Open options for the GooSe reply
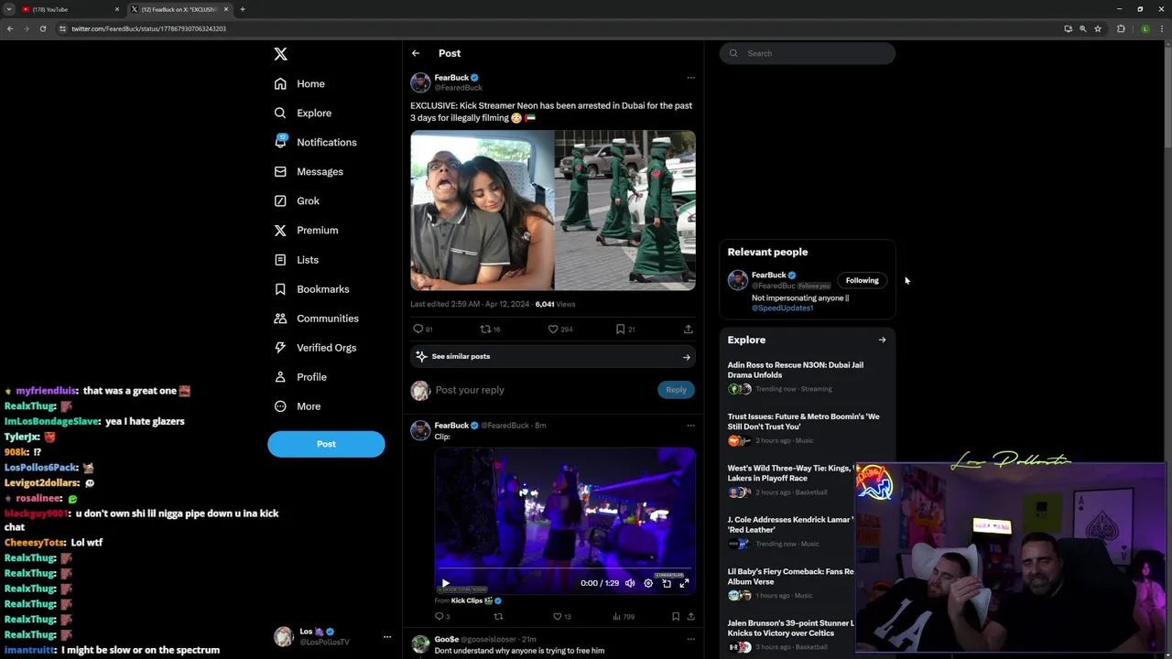Image resolution: width=1172 pixels, height=659 pixels. coord(690,639)
